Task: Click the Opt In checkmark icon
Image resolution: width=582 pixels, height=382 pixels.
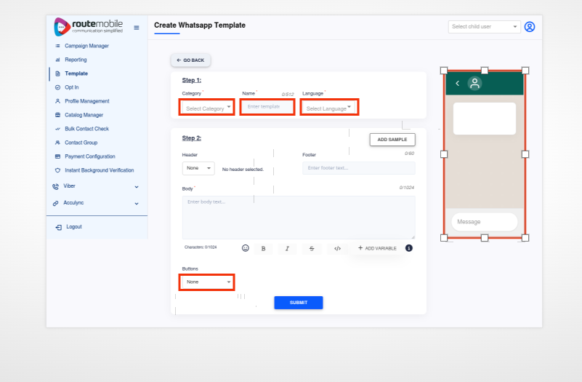Action: click(57, 87)
